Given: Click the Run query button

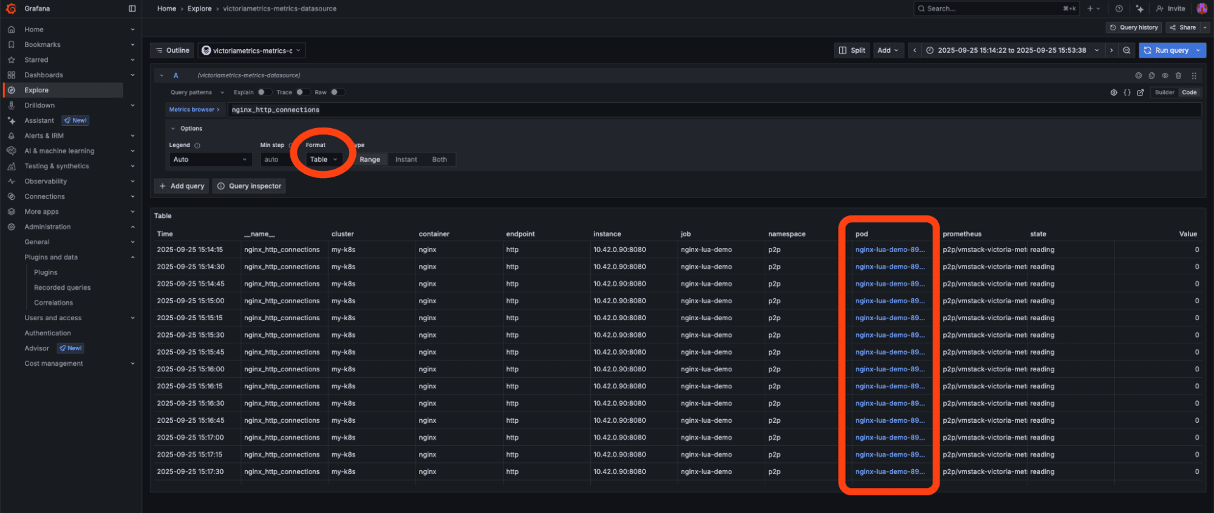Looking at the screenshot, I should tap(1166, 50).
